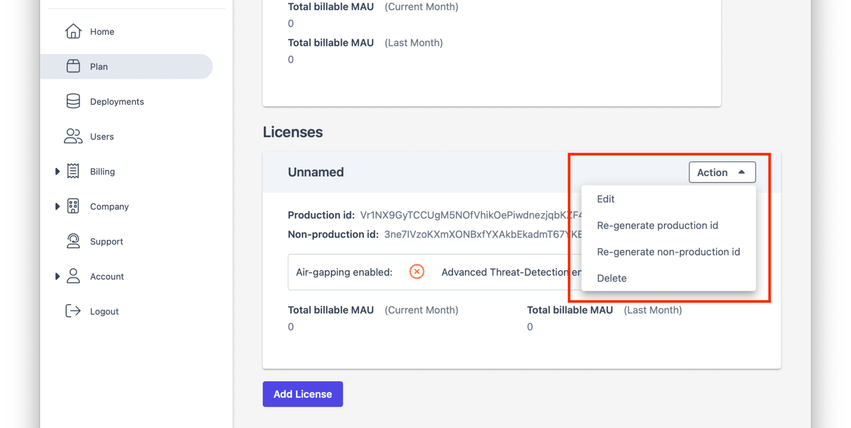The image size is (851, 428).
Task: Select Re-generate production id option
Action: 668,225
